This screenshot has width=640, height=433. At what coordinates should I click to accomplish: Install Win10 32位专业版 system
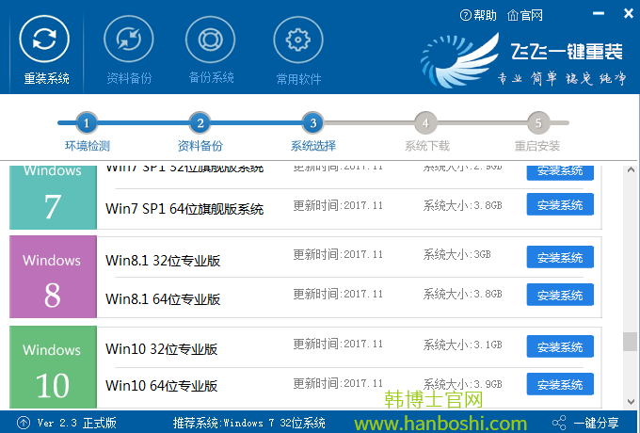point(560,346)
